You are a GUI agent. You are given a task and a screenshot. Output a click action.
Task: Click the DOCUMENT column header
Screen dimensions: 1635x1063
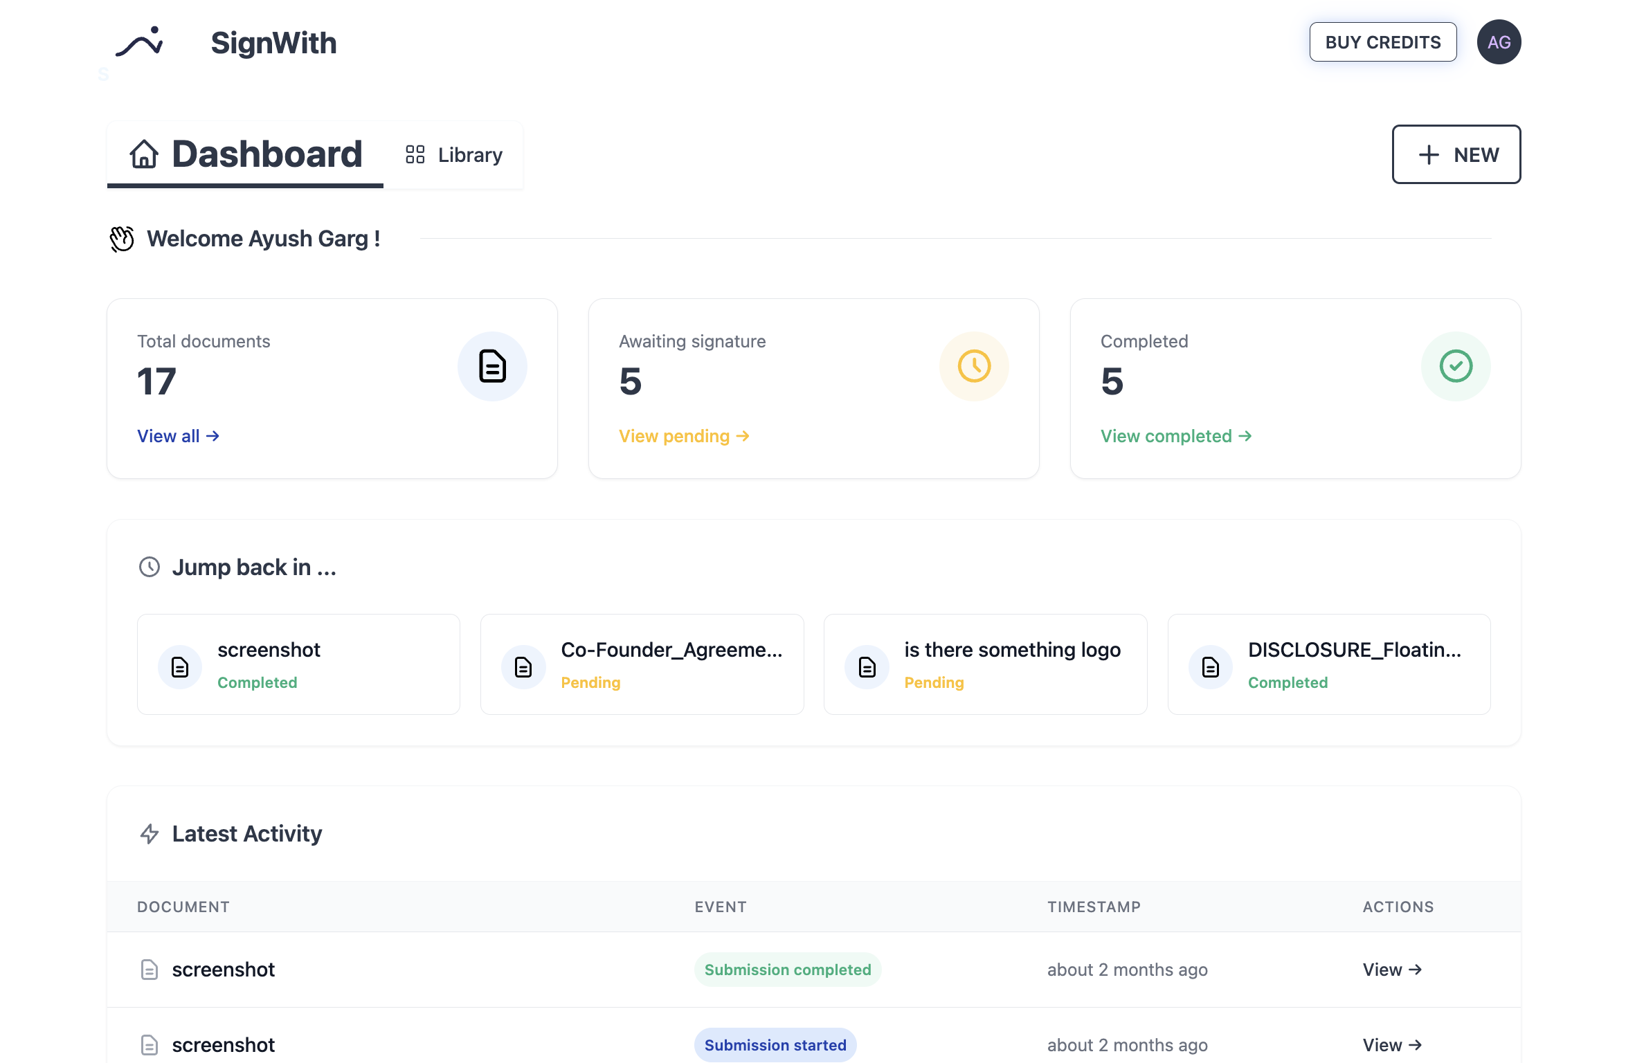183,907
